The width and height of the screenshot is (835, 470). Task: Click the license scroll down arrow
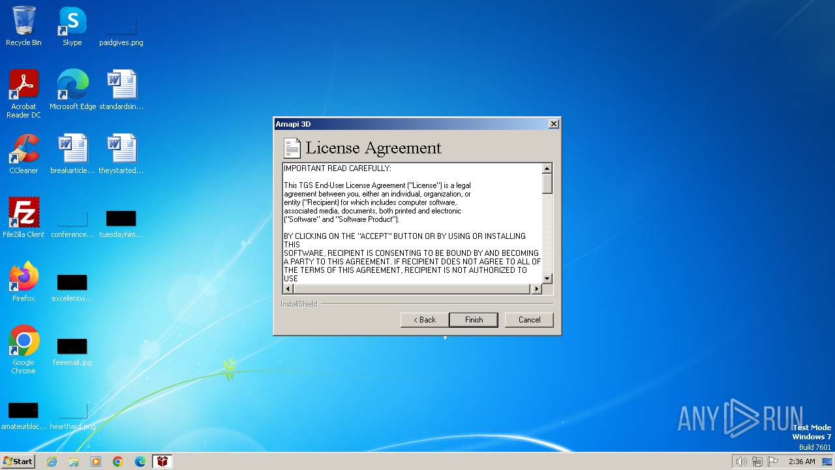coord(547,278)
